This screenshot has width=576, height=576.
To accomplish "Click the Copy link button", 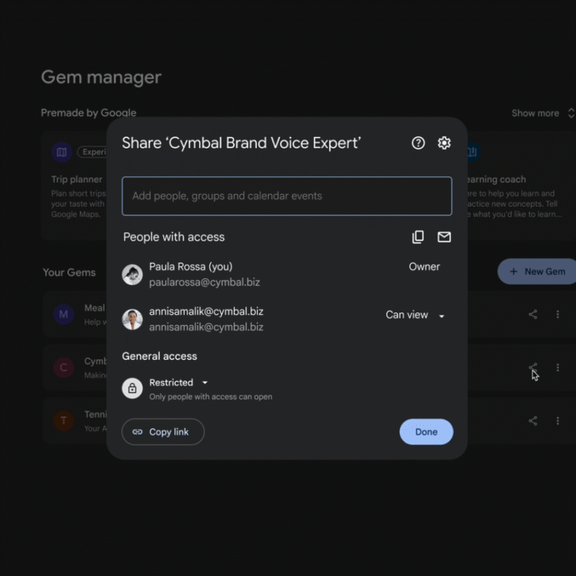I will click(163, 432).
